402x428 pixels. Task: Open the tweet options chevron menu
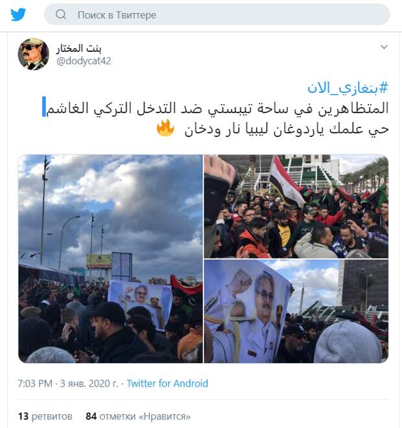pyautogui.click(x=384, y=47)
